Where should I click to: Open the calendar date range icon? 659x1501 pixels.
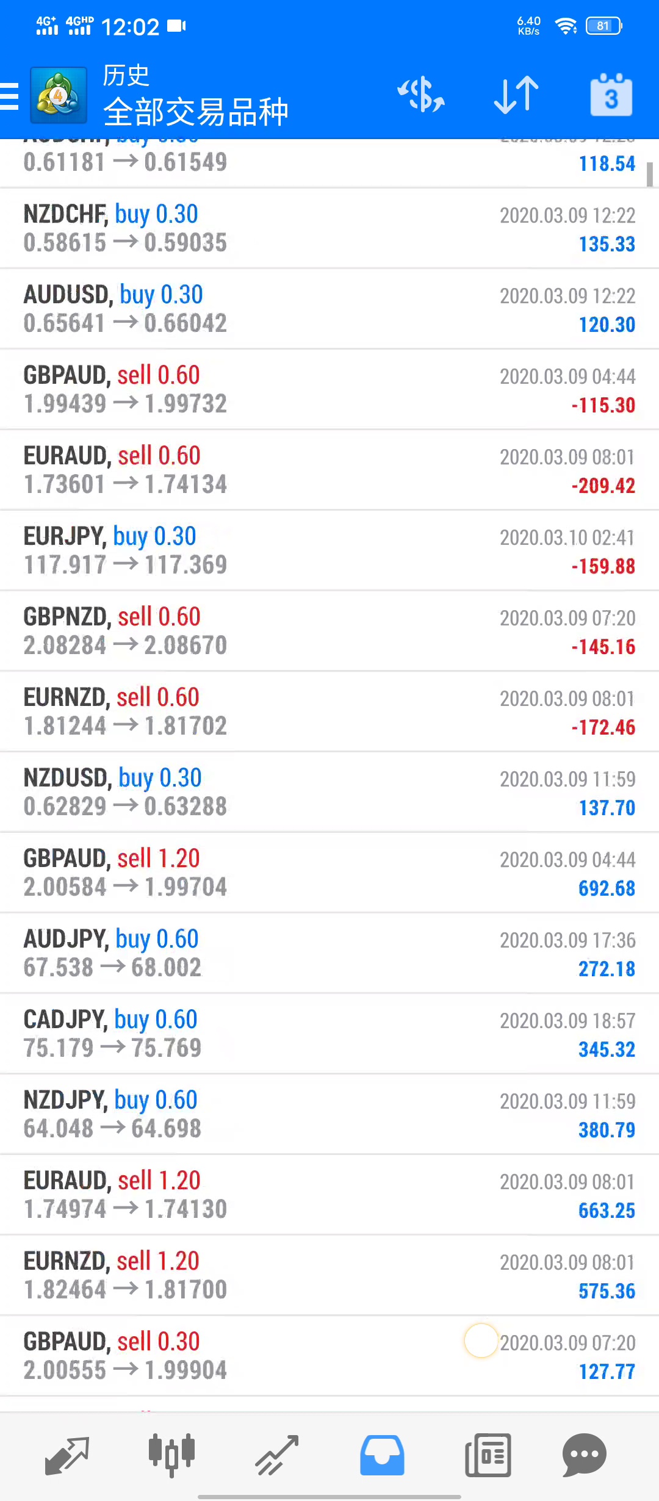pyautogui.click(x=611, y=95)
